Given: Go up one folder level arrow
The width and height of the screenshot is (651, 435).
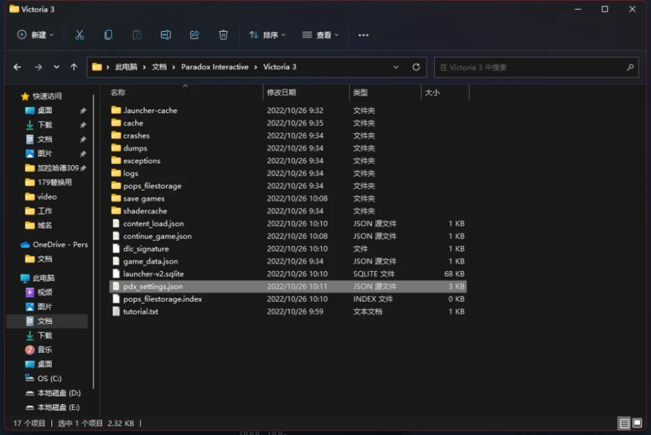Looking at the screenshot, I should [74, 67].
